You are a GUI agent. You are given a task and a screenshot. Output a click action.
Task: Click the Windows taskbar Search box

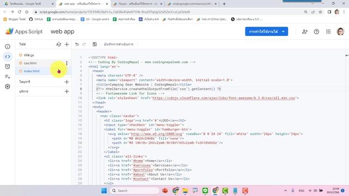[135, 191]
